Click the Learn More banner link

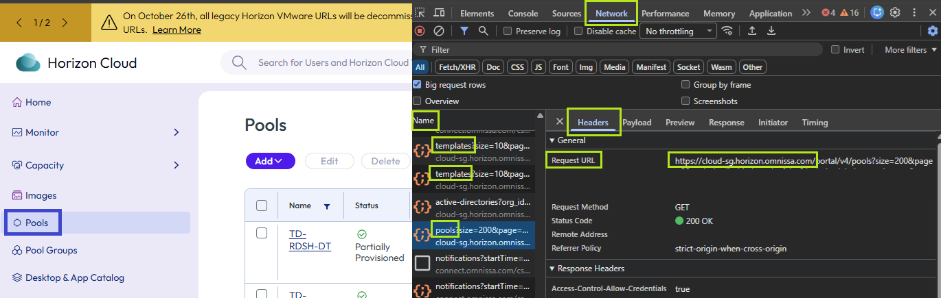(177, 29)
